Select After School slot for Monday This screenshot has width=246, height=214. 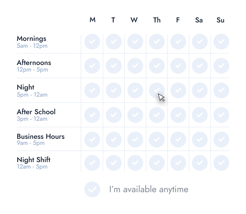[92, 115]
